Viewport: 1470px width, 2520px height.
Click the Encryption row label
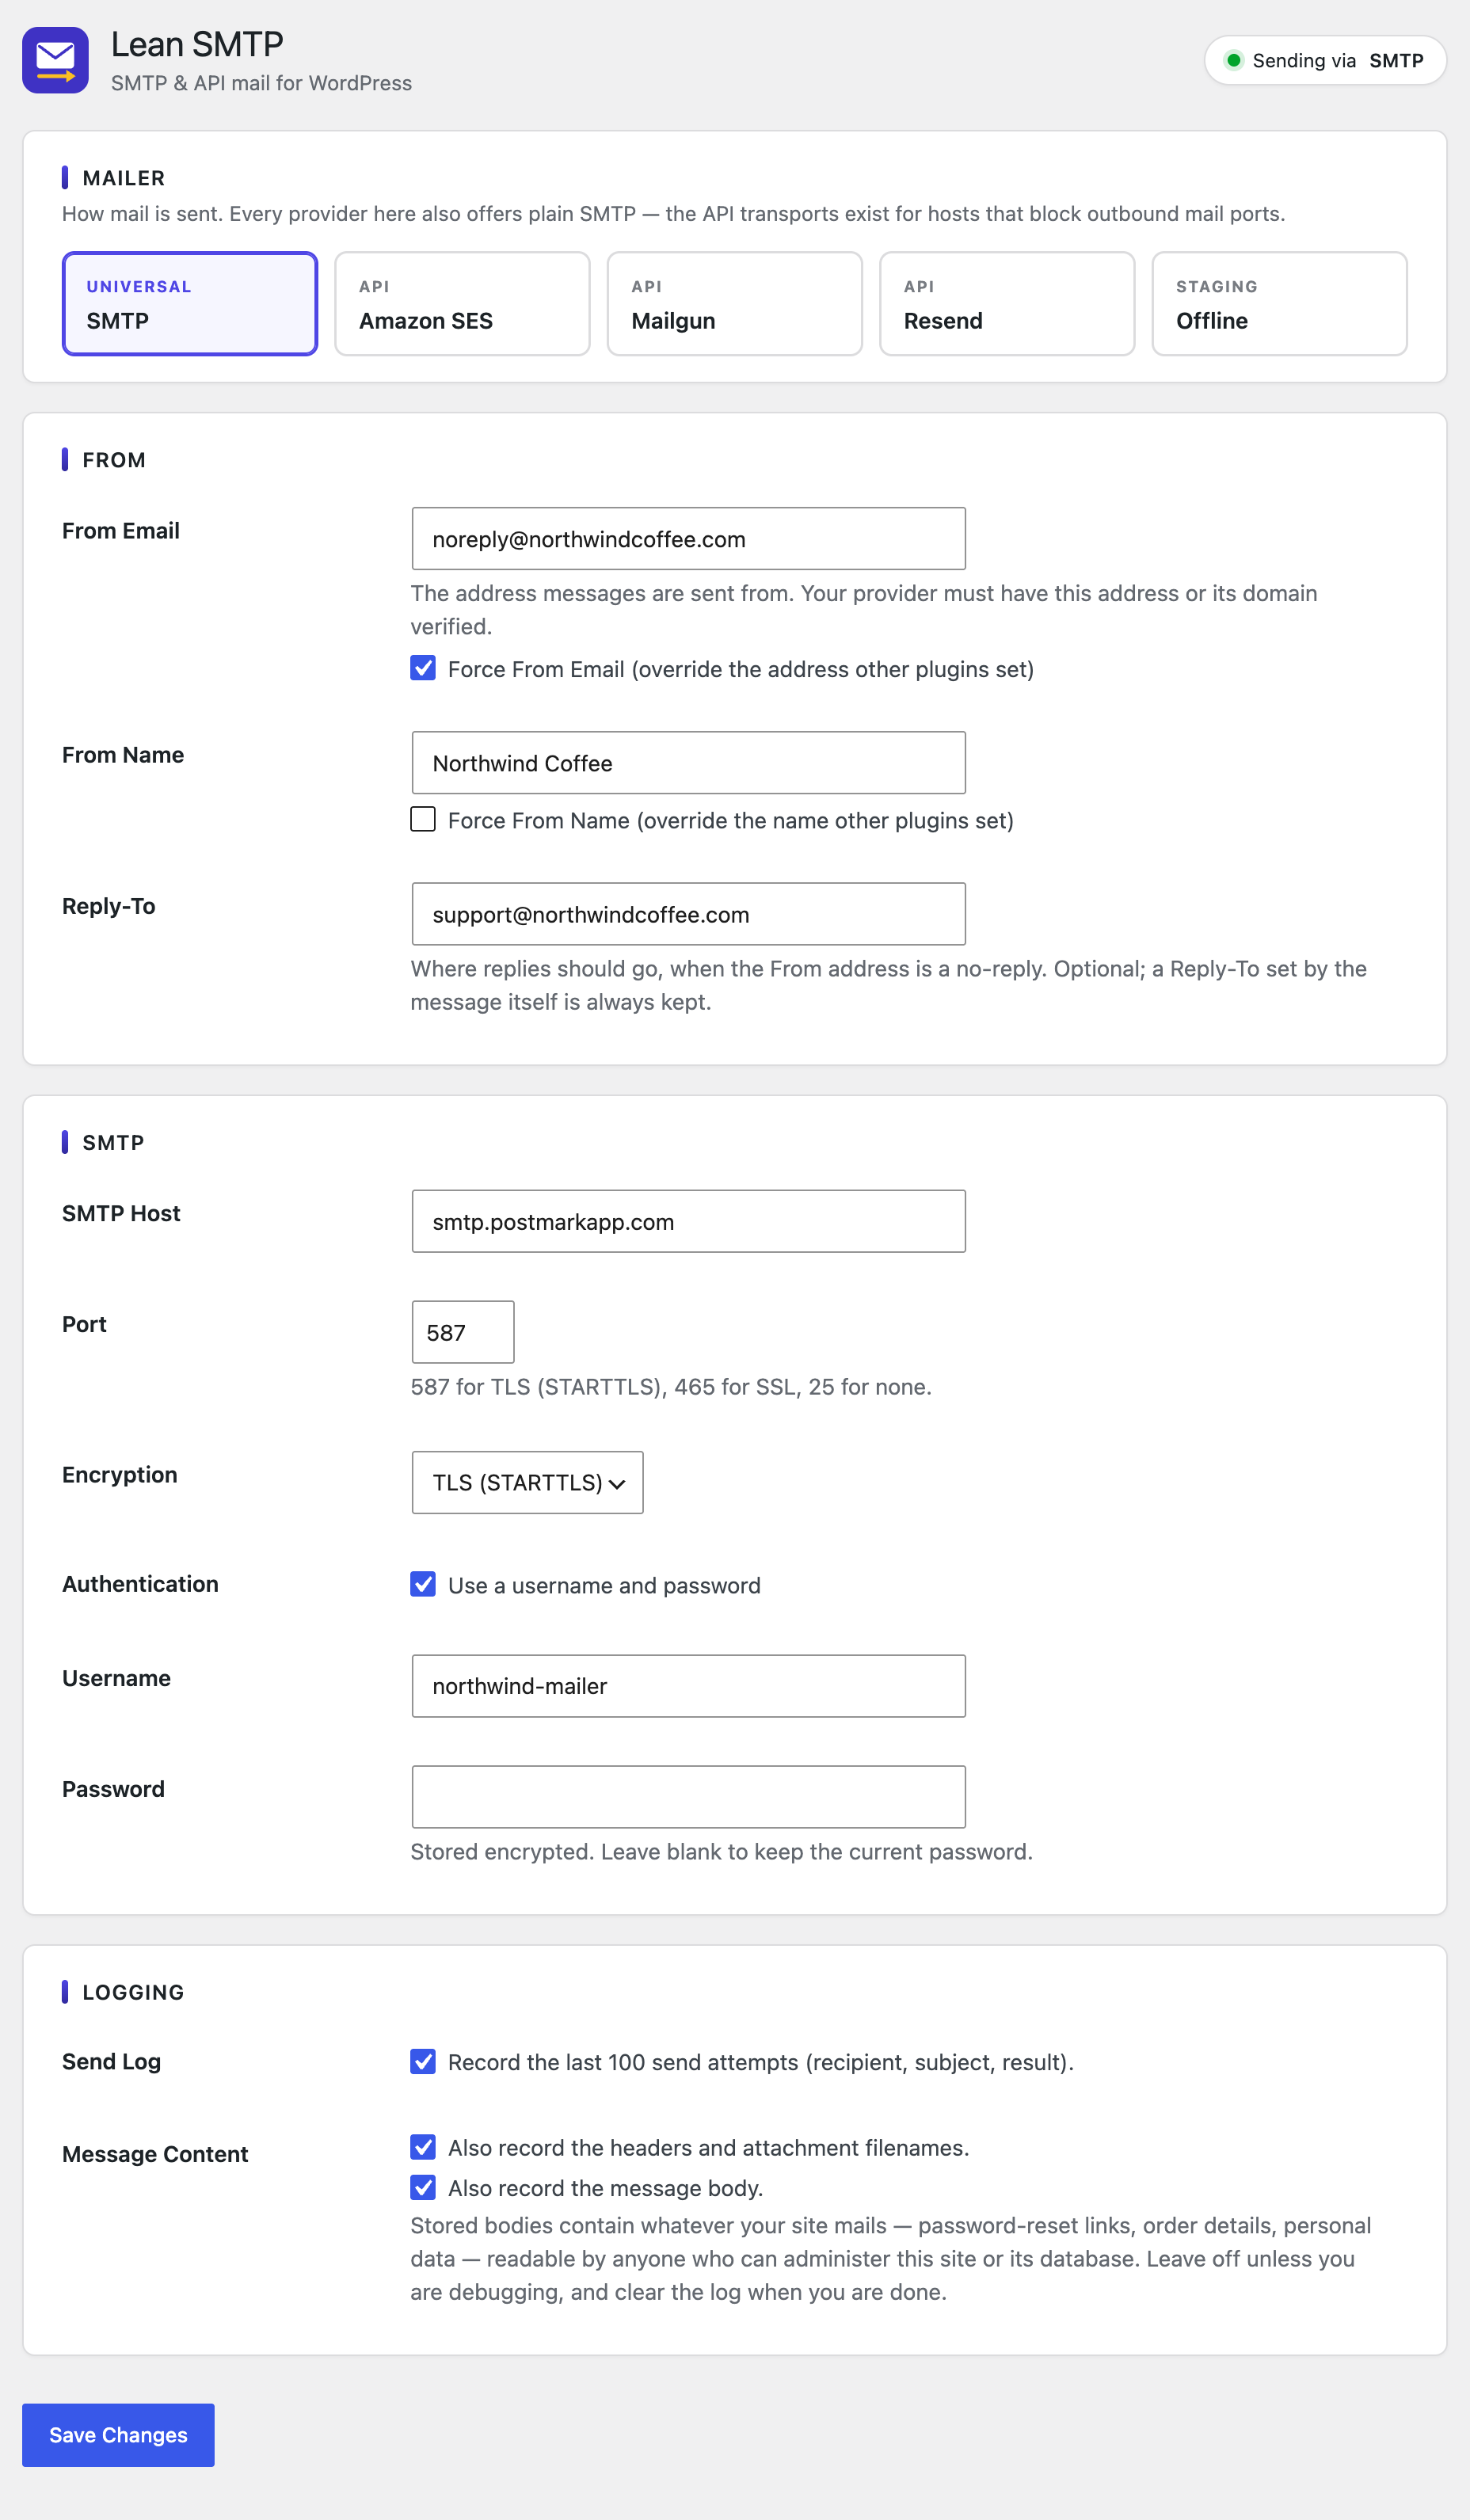120,1475
